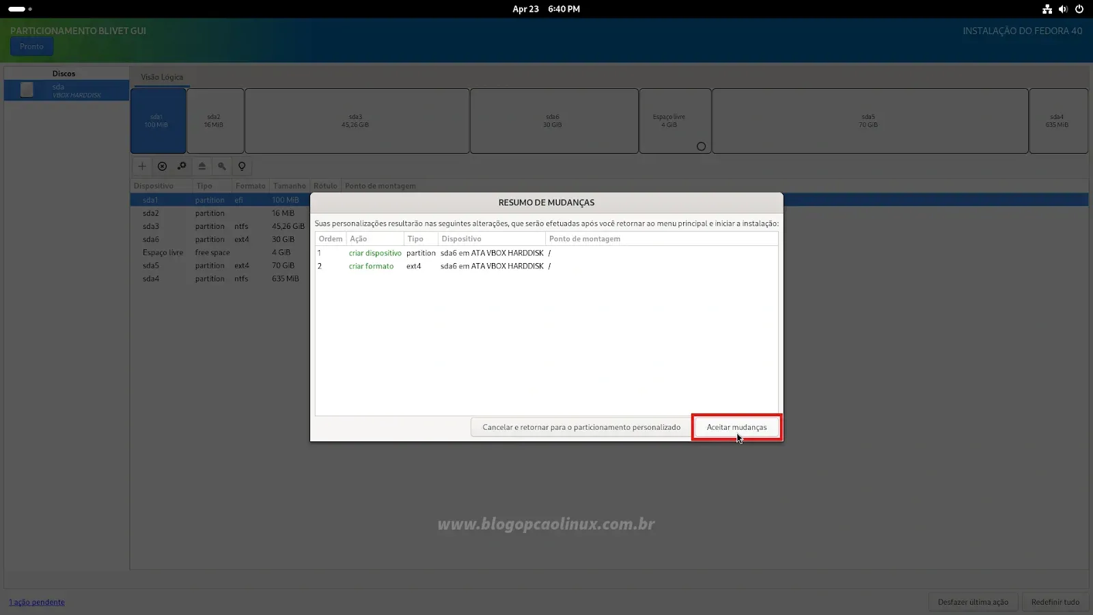Click the unmount eject icon

202,166
